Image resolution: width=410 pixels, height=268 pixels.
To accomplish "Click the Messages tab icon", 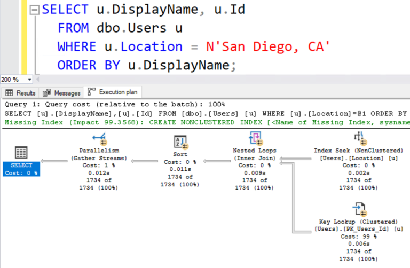I will tap(46, 92).
